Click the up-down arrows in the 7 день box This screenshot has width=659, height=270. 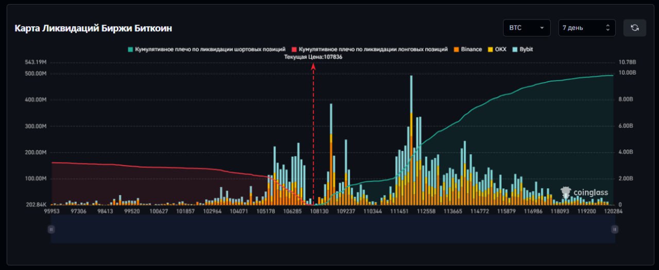608,28
